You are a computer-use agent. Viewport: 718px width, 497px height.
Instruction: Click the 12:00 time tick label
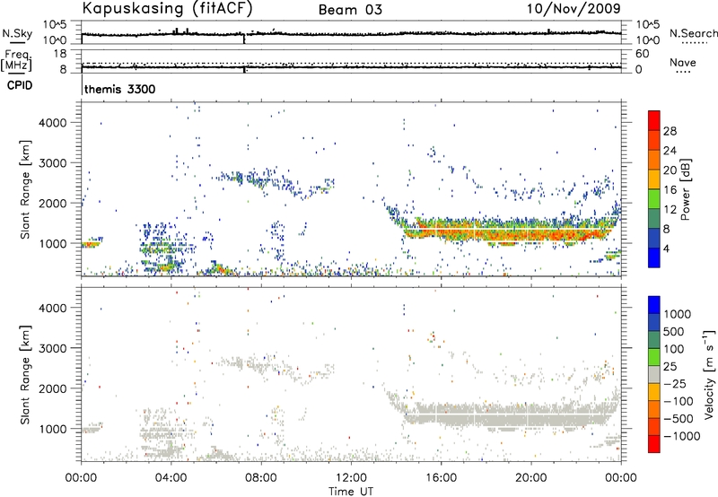(351, 478)
